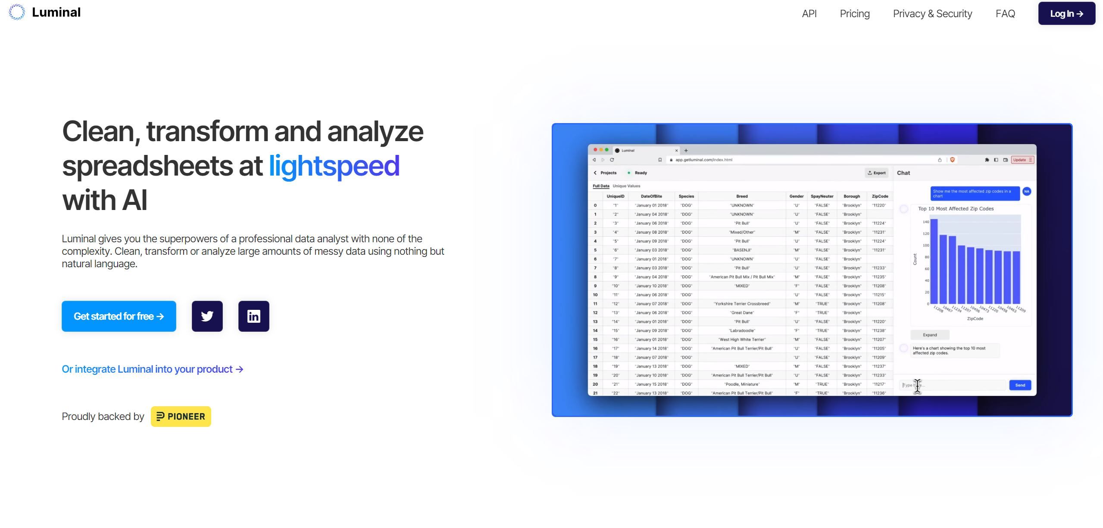Click the Pioneer backer badge link
1103x528 pixels.
coord(179,417)
